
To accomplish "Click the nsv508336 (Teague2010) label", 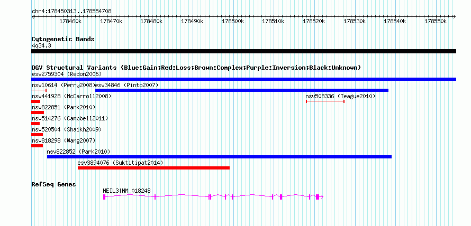I will pyautogui.click(x=340, y=96).
